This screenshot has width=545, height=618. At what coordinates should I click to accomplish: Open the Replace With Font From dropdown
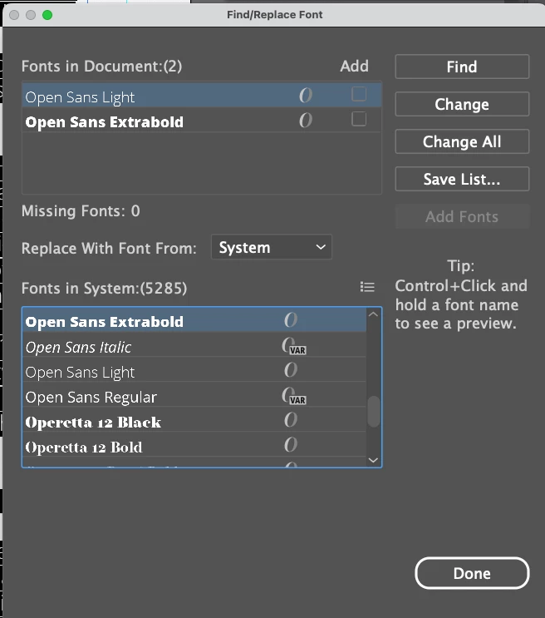[272, 247]
